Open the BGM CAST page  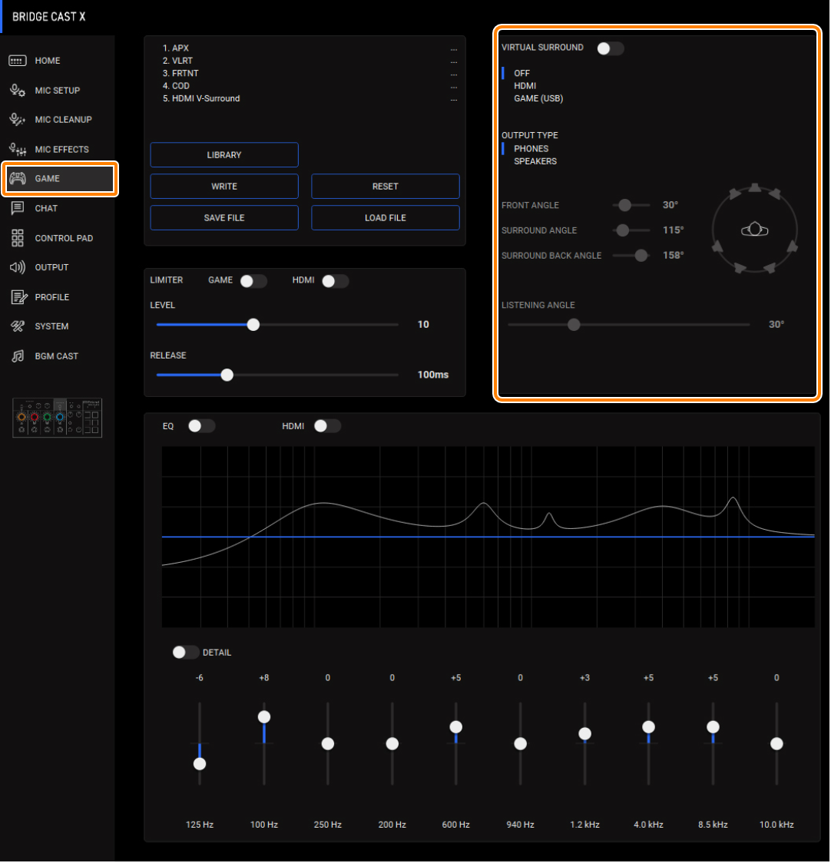click(58, 356)
